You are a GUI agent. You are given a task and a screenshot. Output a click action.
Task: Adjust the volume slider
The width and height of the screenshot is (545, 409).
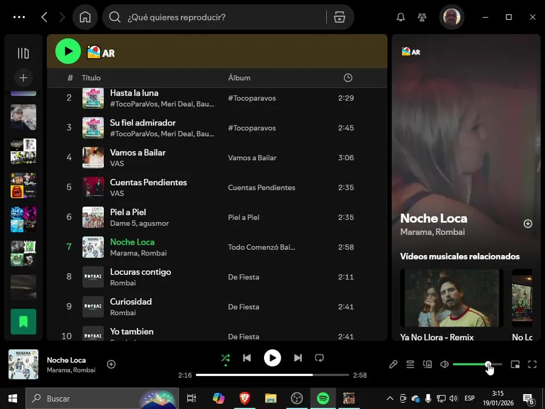click(x=477, y=364)
